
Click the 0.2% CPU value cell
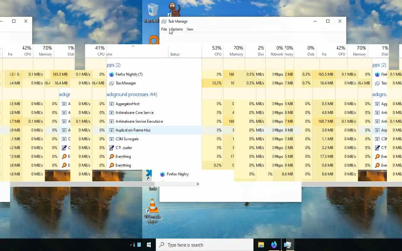pos(213,165)
